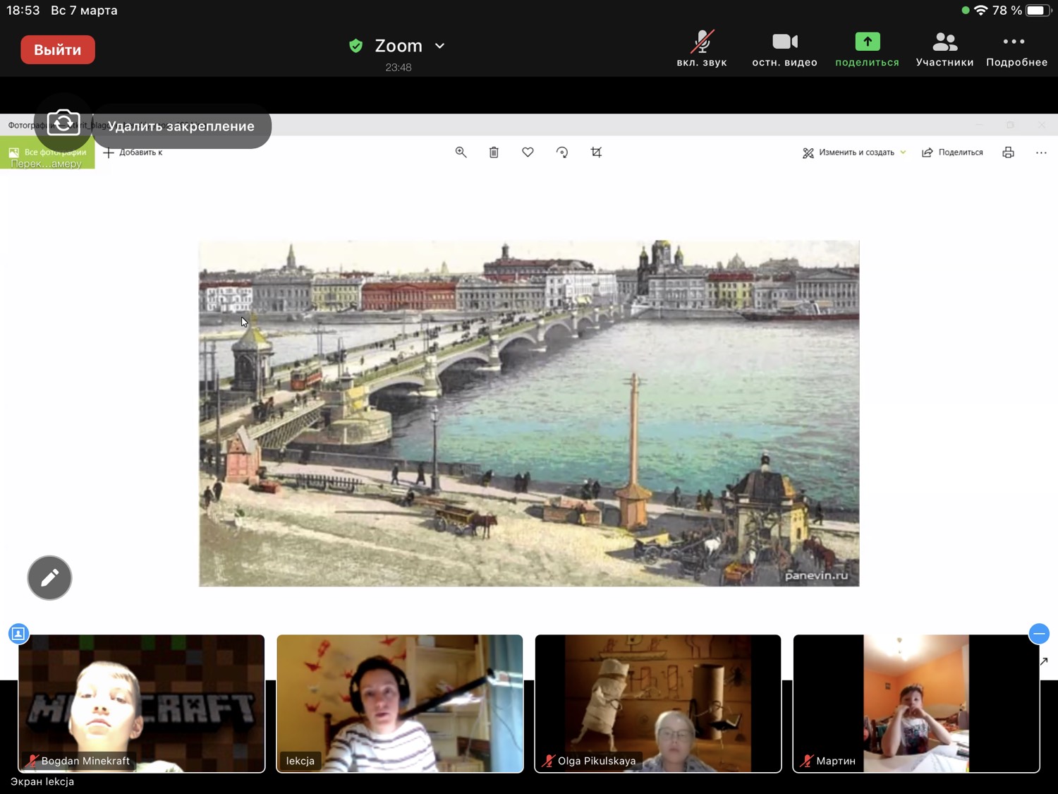1058x794 pixels.
Task: Open the photo viewer three-dots menu
Action: click(x=1041, y=152)
